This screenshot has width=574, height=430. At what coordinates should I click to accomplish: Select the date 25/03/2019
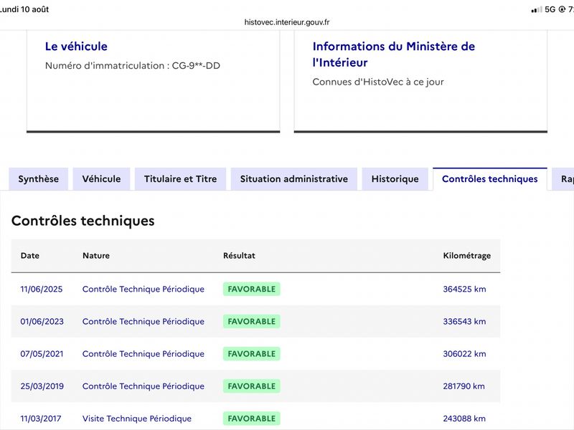click(42, 386)
